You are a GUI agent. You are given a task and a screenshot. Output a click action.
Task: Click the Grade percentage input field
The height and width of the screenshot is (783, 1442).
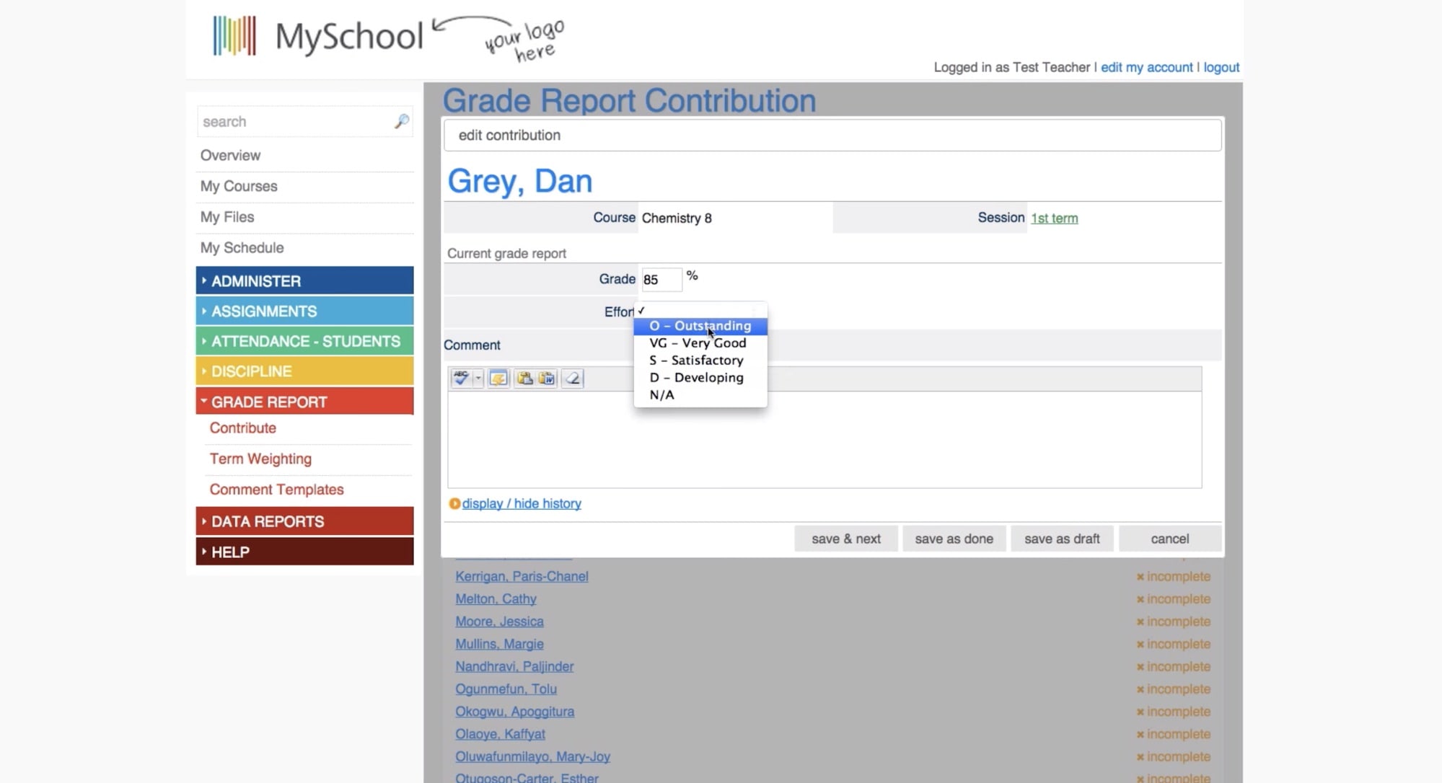point(661,280)
